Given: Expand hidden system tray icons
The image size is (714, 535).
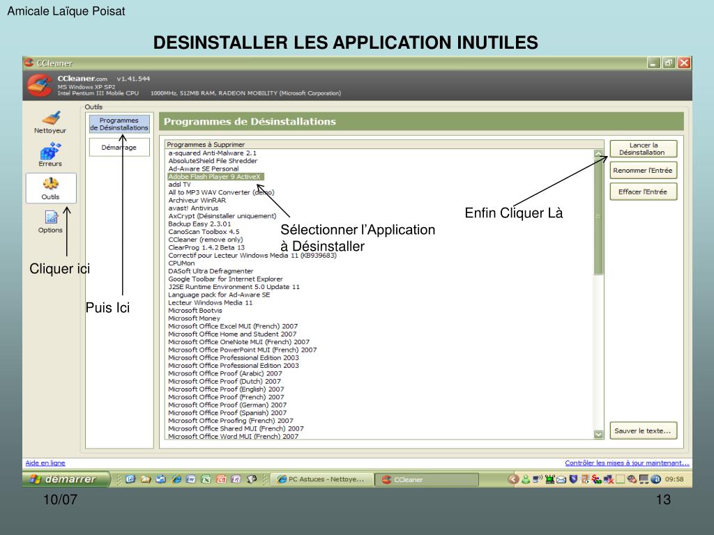Looking at the screenshot, I should 513,479.
